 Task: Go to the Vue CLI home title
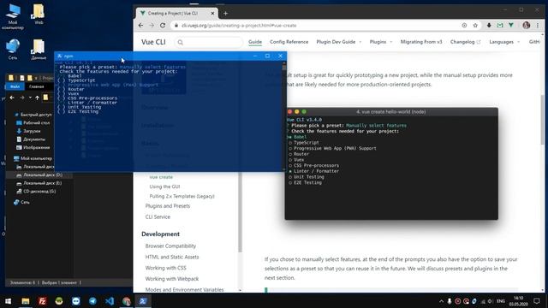click(153, 42)
